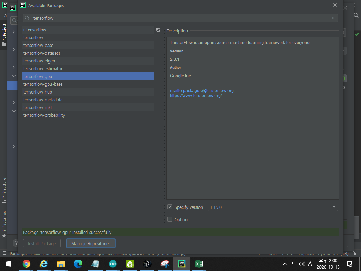Select the tensorflow-gpu package row

coord(88,76)
